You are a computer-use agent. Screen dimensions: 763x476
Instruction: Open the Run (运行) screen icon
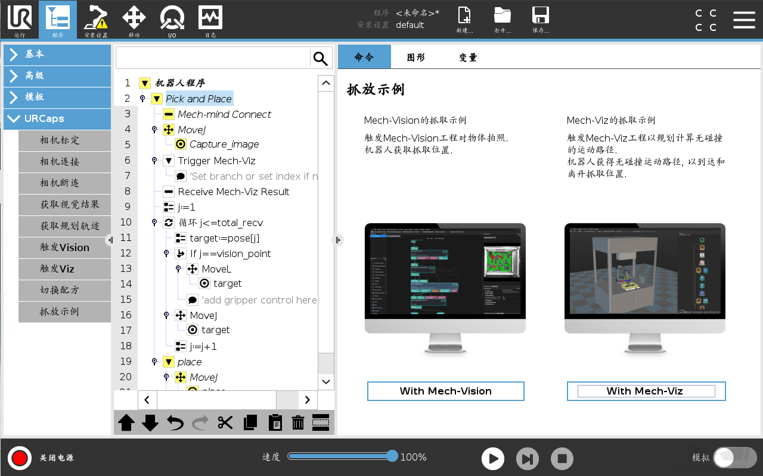click(x=19, y=20)
